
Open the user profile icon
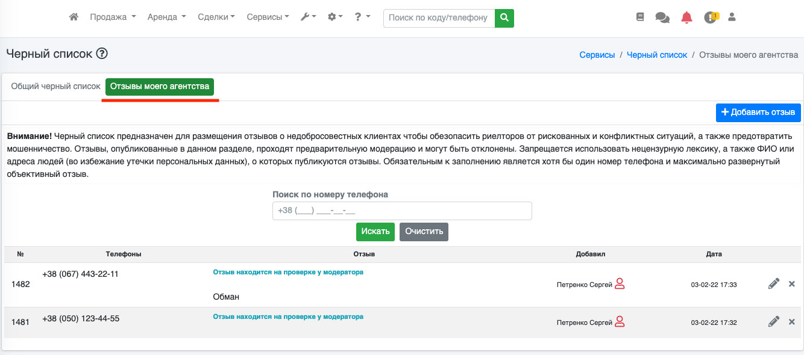tap(732, 17)
